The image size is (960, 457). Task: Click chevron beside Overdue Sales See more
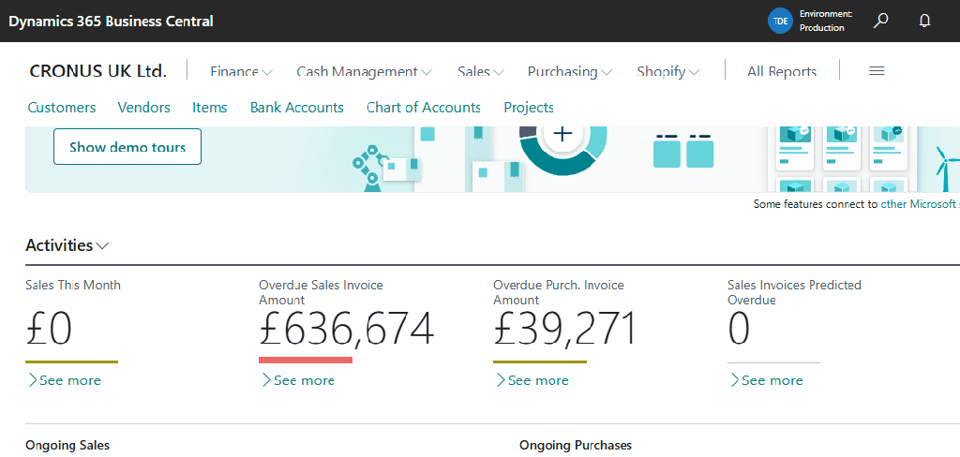coord(266,380)
